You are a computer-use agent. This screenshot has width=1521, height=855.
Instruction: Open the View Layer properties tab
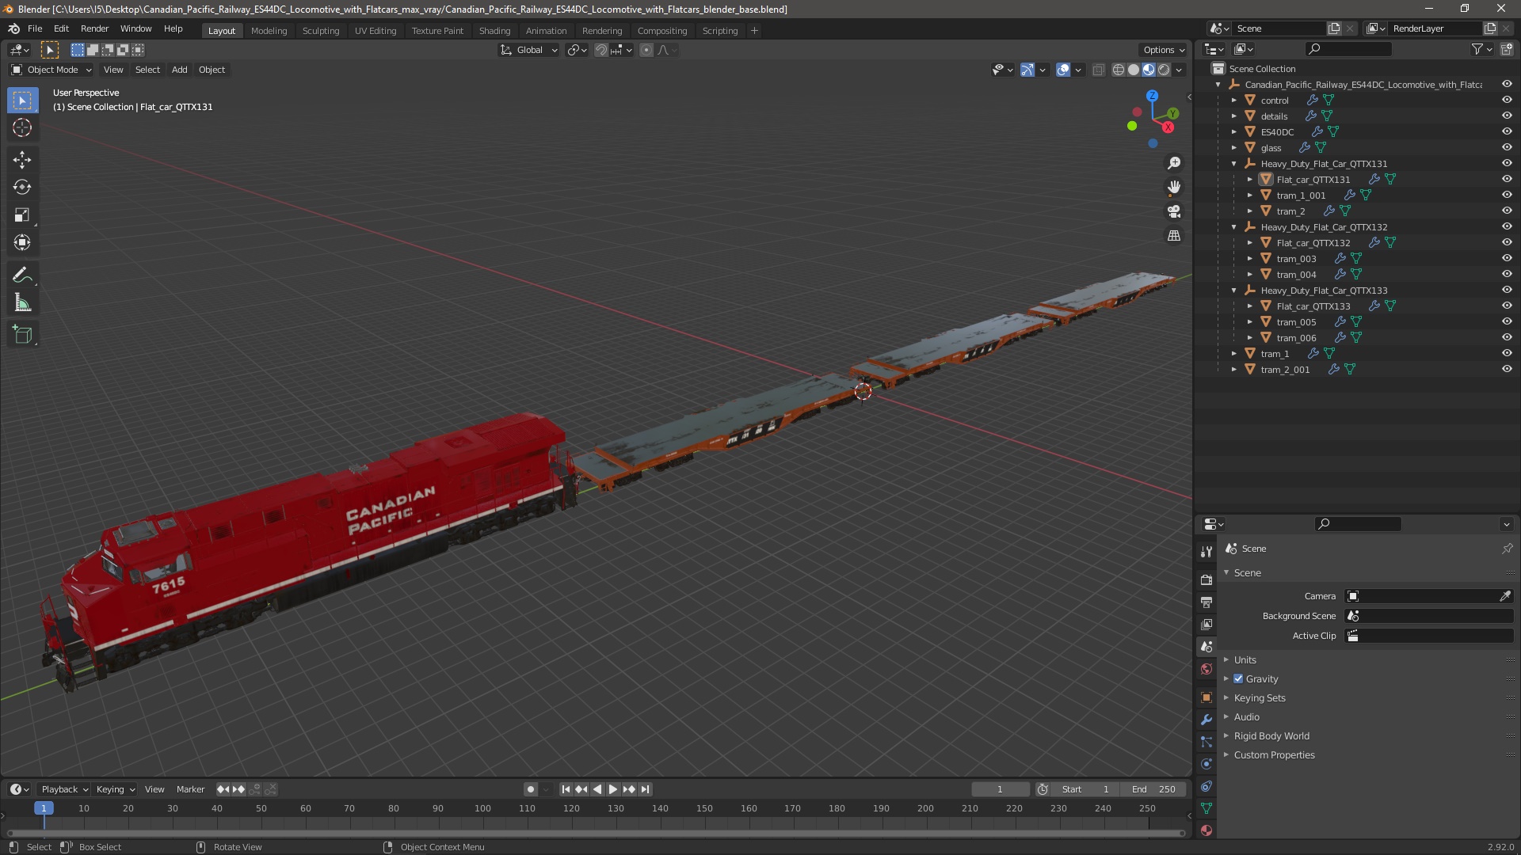(x=1207, y=625)
